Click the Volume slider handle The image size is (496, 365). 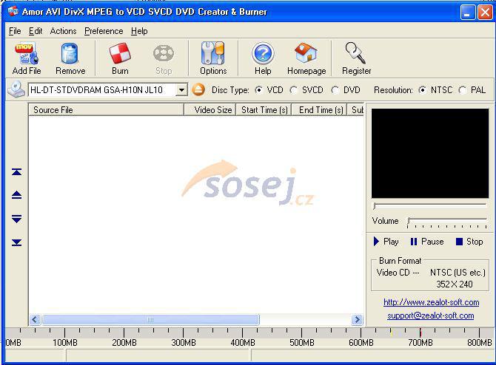(x=409, y=220)
